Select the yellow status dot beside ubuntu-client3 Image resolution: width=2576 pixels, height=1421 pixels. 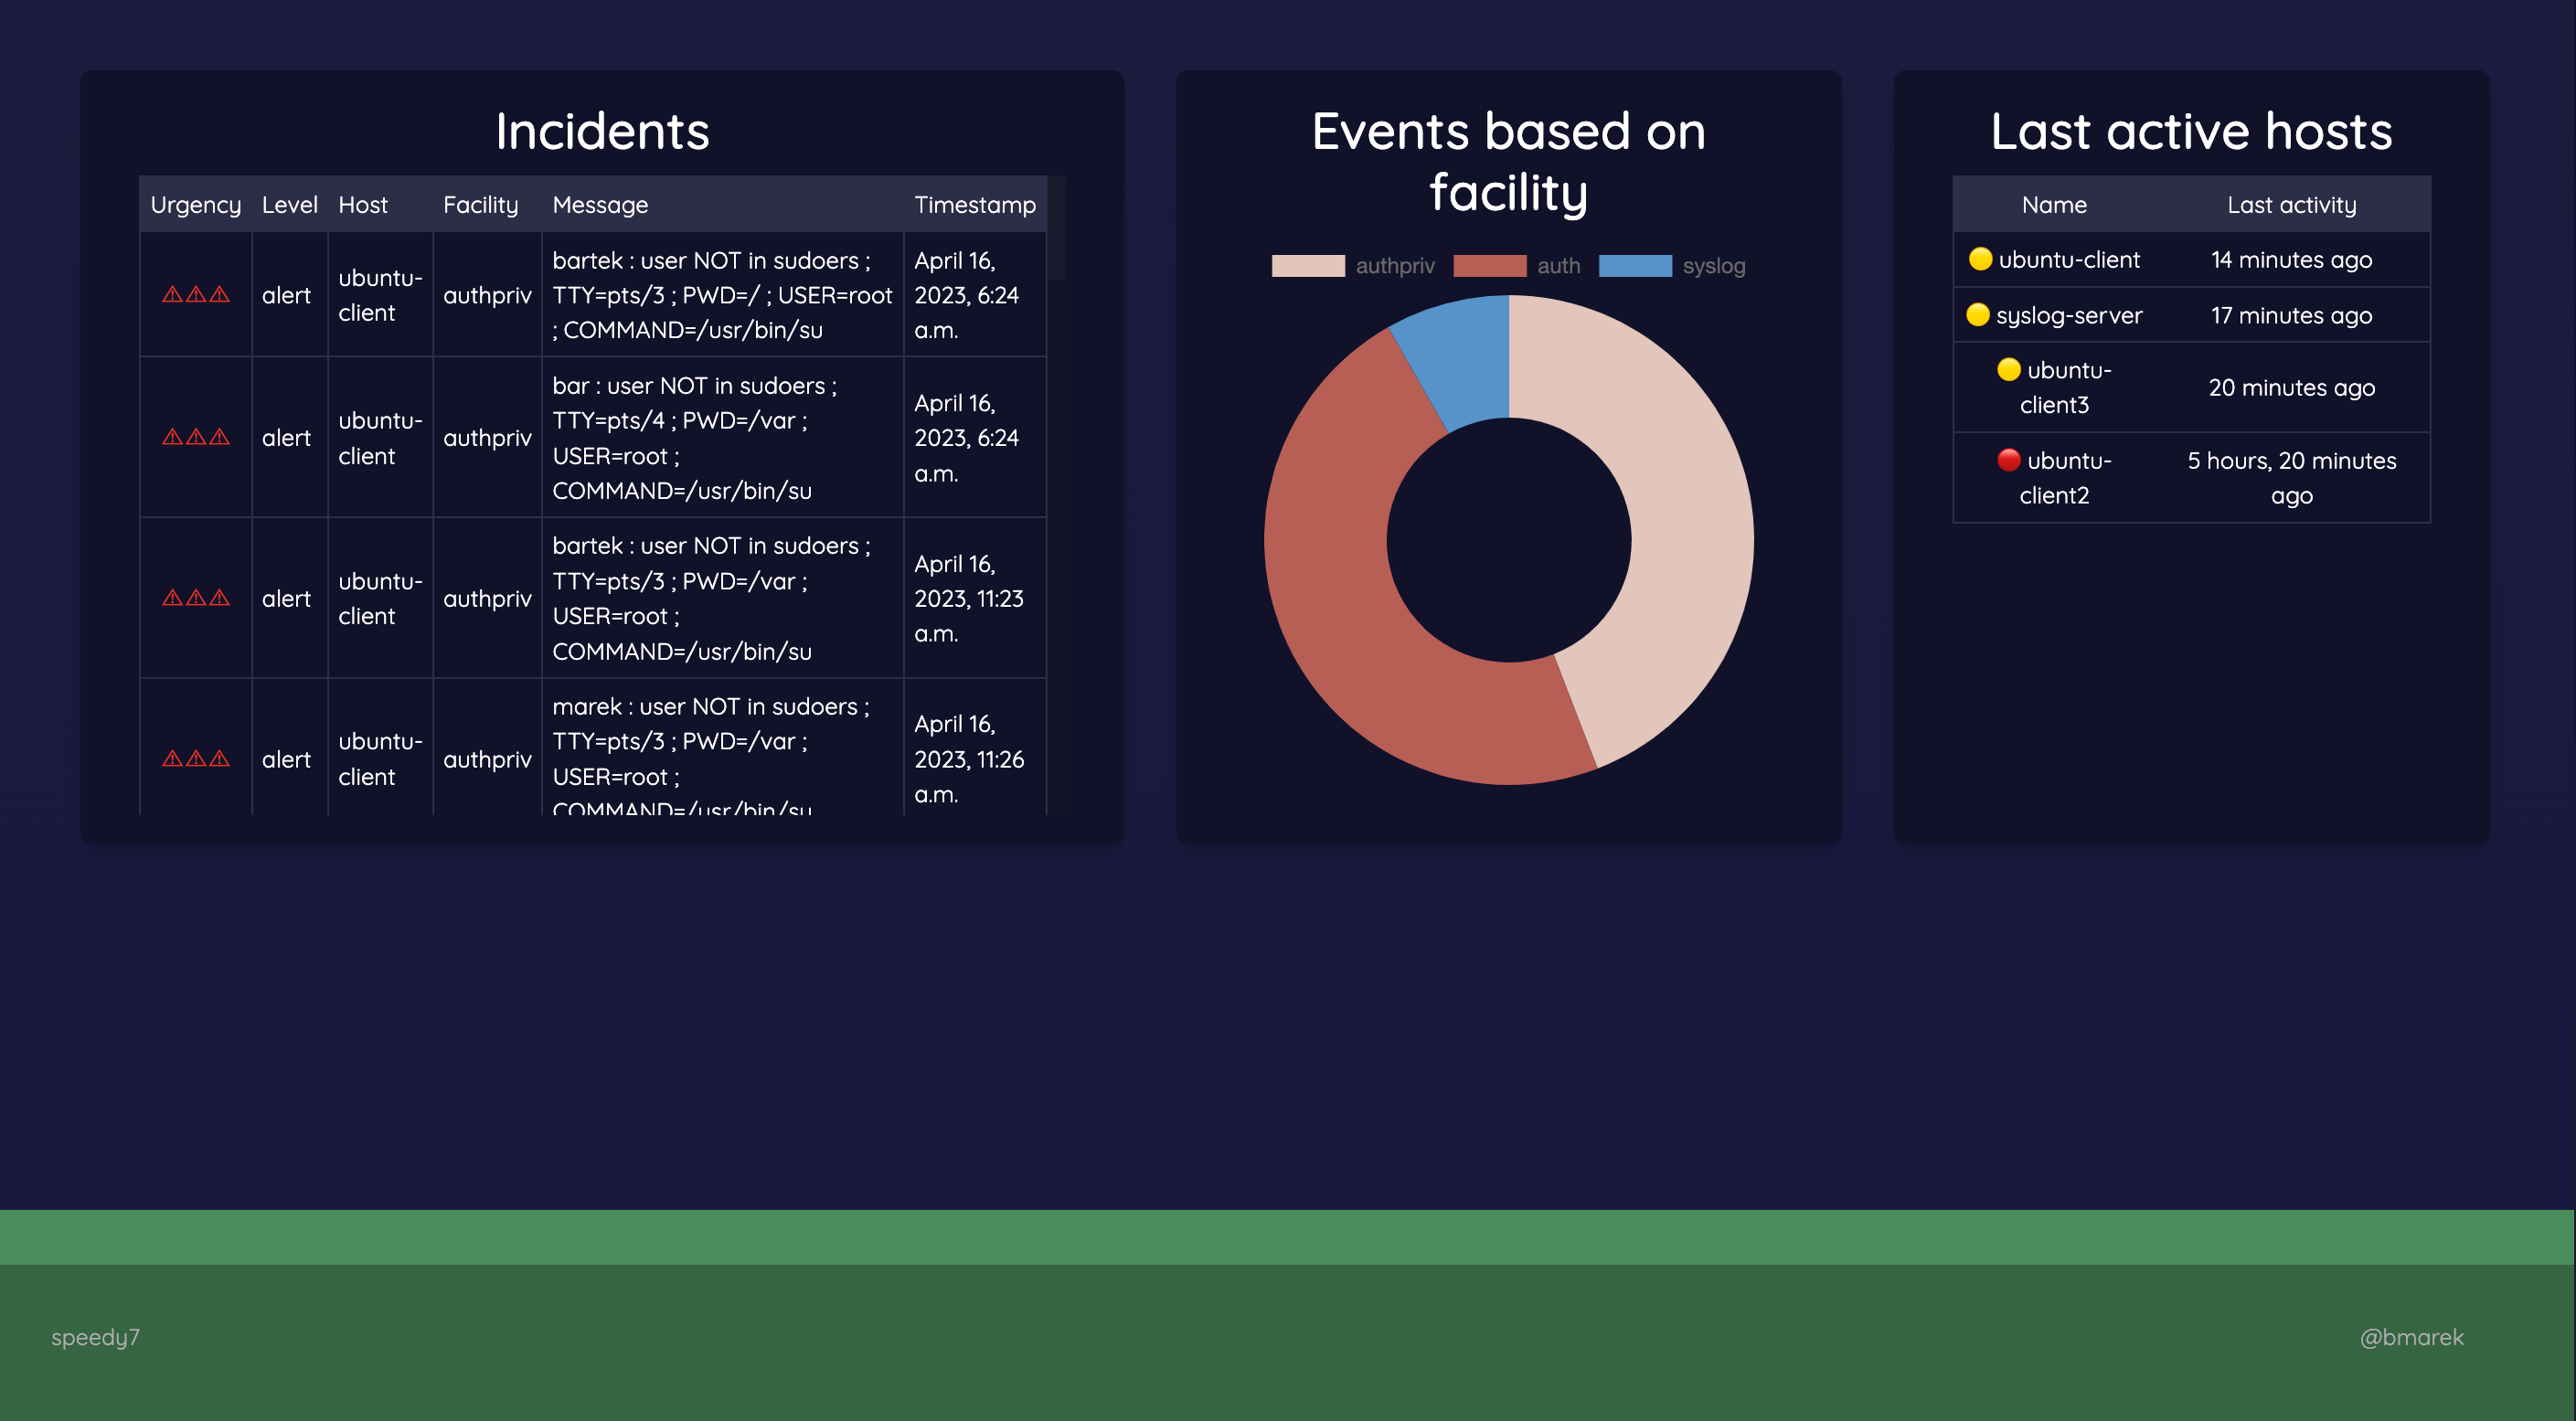2010,371
